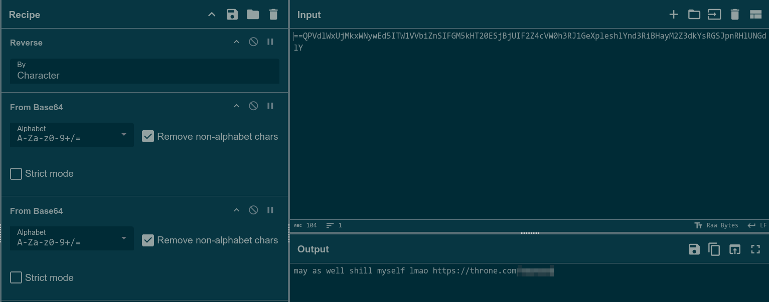Screen dimensions: 769x302
Task: Uncheck first Remove non-alphabet chars checkbox
Action: [148, 136]
